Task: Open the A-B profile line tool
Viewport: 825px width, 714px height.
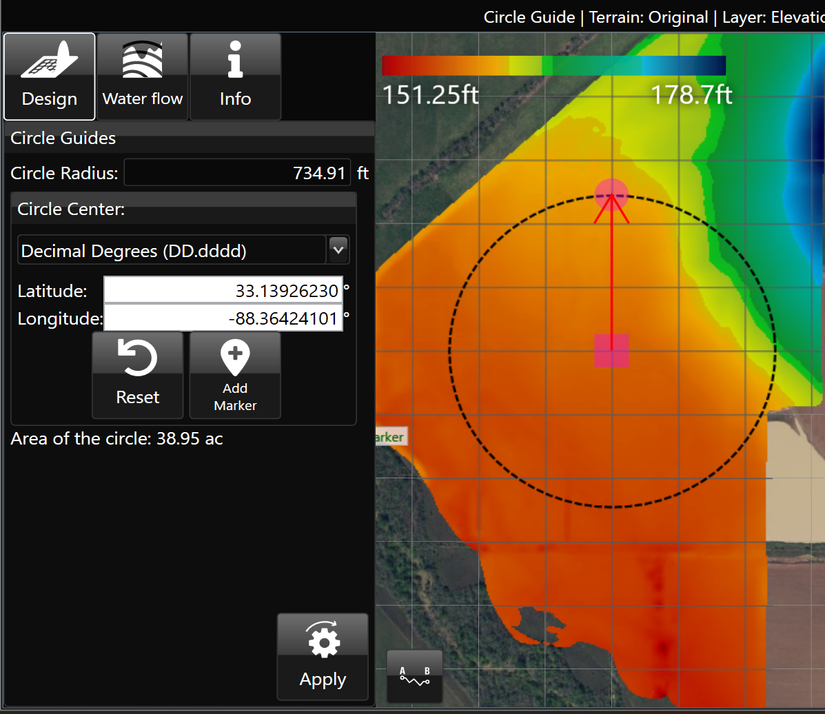Action: [415, 676]
